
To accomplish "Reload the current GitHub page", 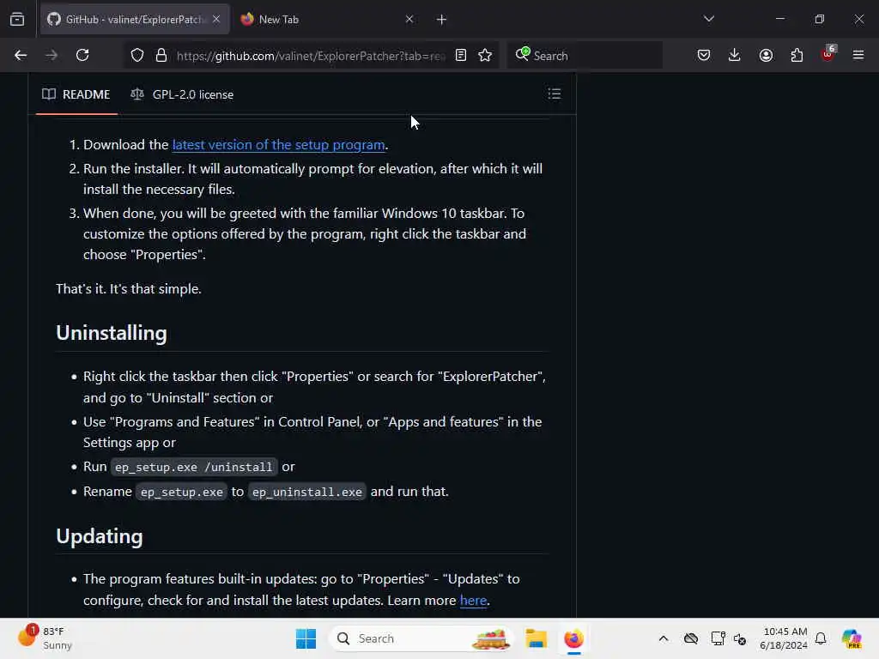I will pos(82,55).
